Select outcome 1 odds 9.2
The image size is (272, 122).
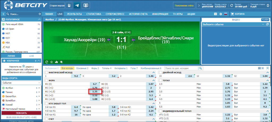pyautogui.click(x=76, y=76)
